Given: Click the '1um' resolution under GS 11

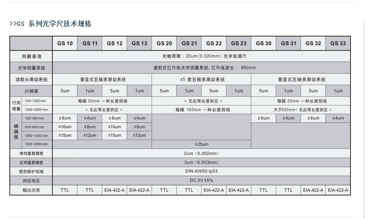Looking at the screenshot, I should 90,91.
